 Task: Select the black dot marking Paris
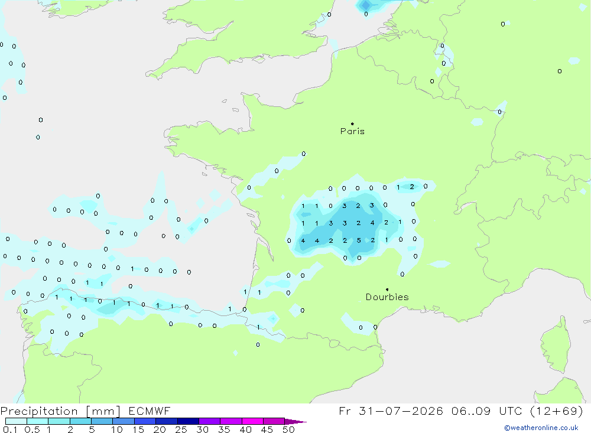pyautogui.click(x=352, y=123)
